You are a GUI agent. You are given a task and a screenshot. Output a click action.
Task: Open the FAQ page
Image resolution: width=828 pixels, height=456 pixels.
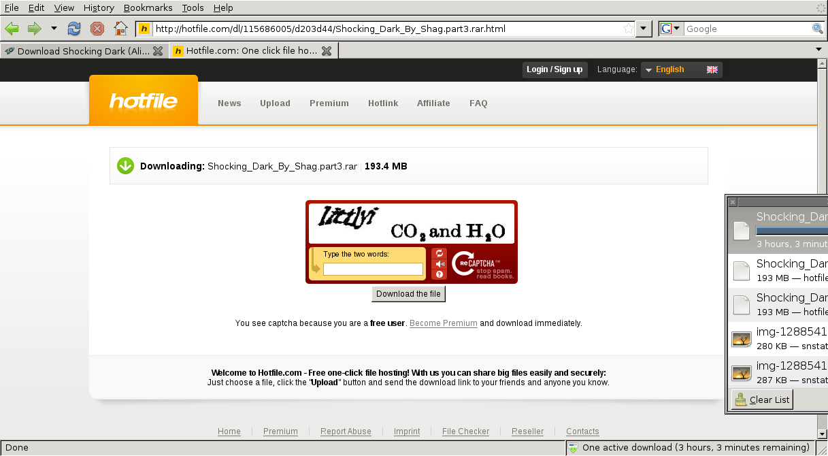pos(478,103)
